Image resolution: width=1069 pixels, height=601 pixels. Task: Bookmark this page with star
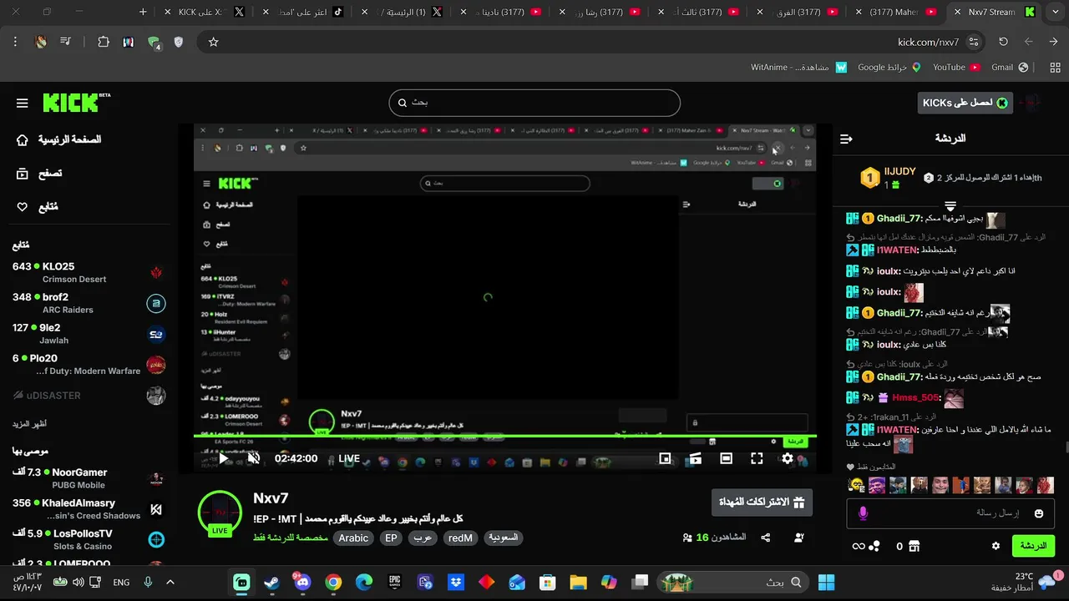(x=213, y=42)
